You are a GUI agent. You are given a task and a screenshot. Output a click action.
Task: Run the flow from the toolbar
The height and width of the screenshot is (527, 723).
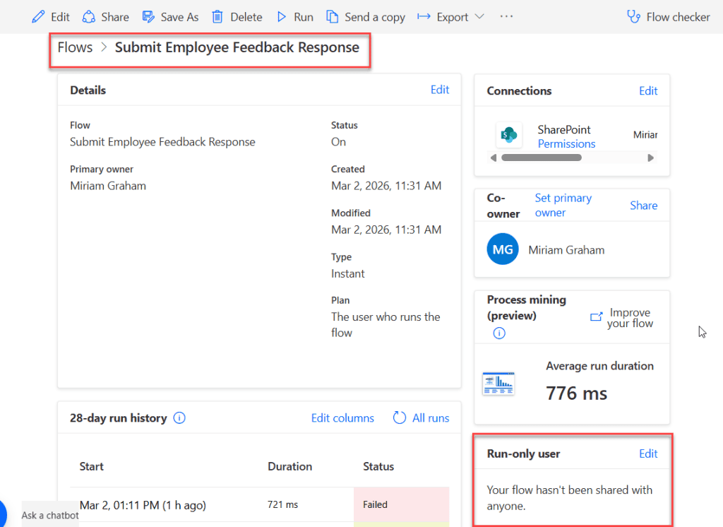[x=294, y=16]
